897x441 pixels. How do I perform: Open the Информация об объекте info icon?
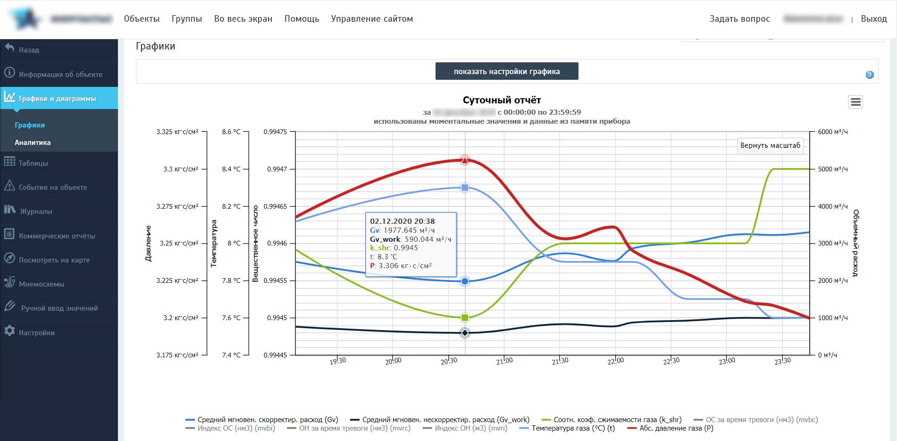click(9, 73)
